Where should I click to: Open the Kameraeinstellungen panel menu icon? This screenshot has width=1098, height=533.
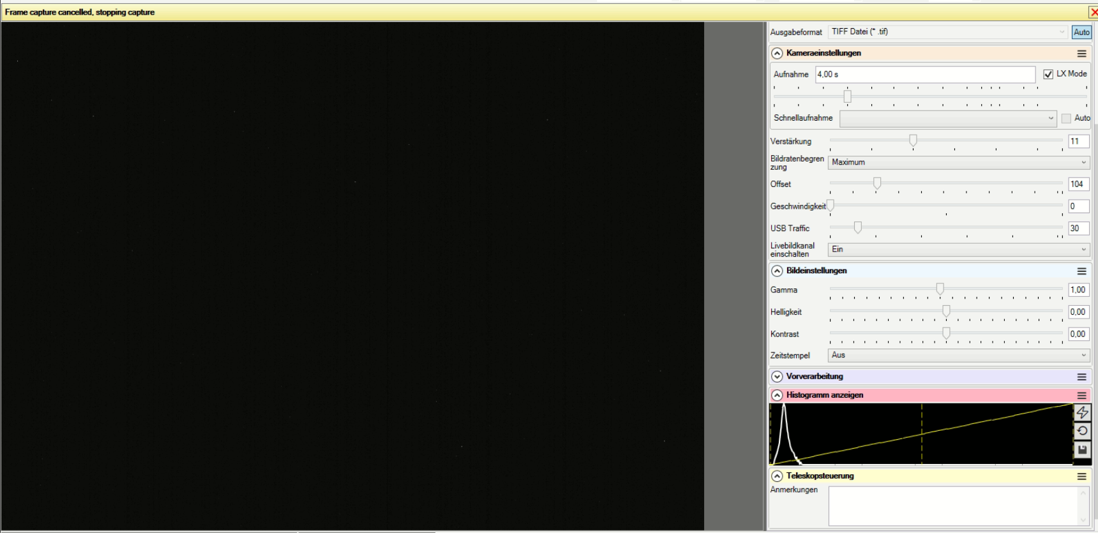point(1081,54)
